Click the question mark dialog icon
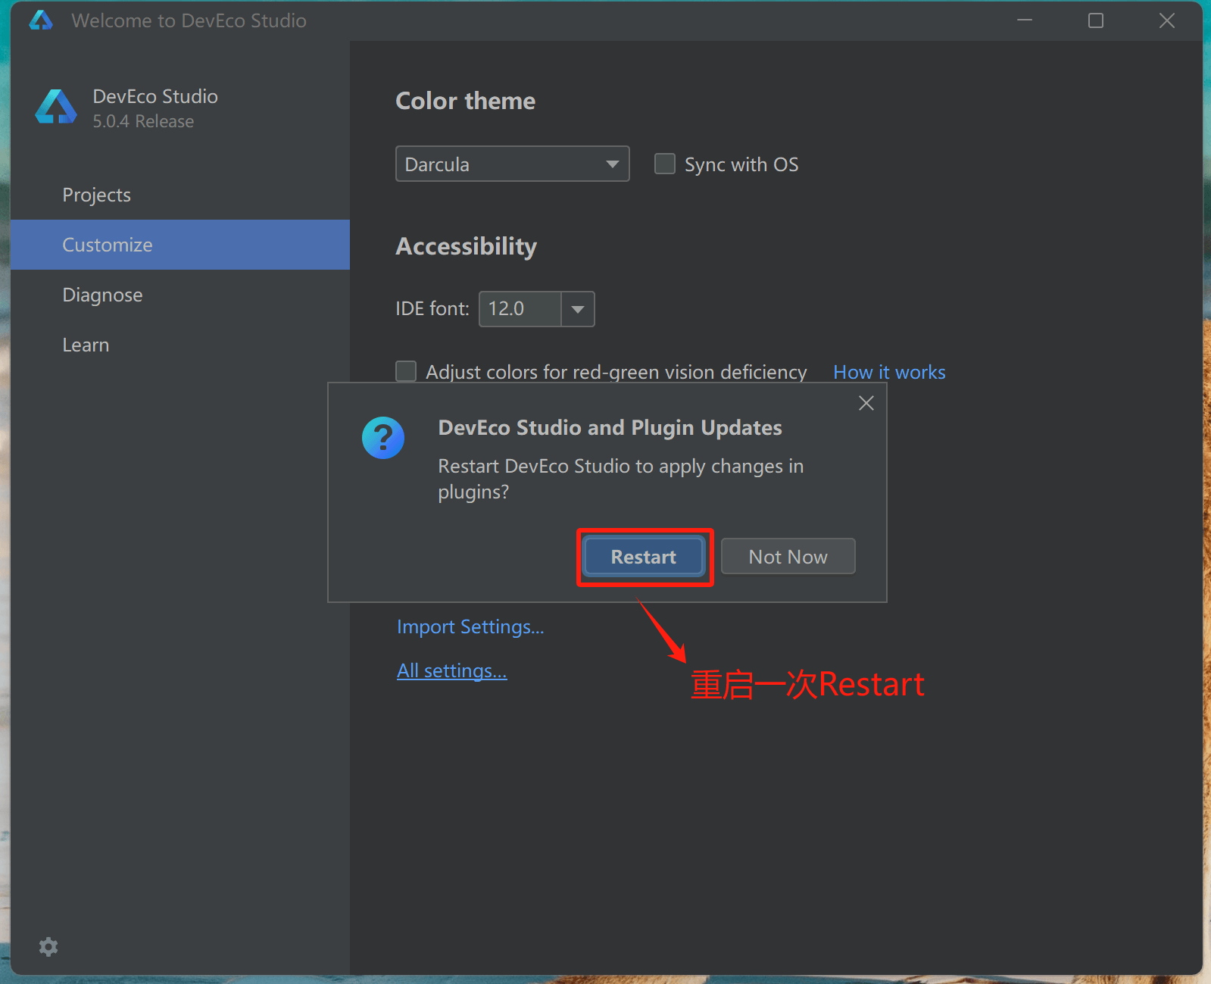This screenshot has width=1211, height=984. [x=383, y=438]
